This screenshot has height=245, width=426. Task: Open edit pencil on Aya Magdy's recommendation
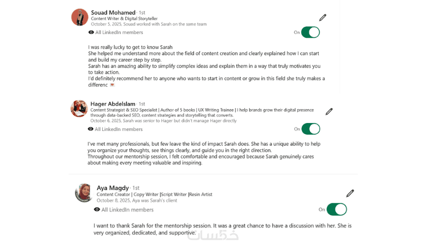coord(350,193)
